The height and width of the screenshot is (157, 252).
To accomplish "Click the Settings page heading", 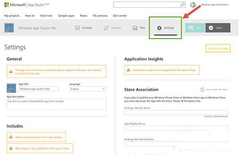I will pyautogui.click(x=15, y=47).
